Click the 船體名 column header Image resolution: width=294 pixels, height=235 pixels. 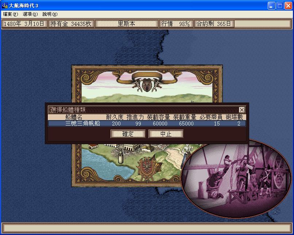(x=74, y=117)
